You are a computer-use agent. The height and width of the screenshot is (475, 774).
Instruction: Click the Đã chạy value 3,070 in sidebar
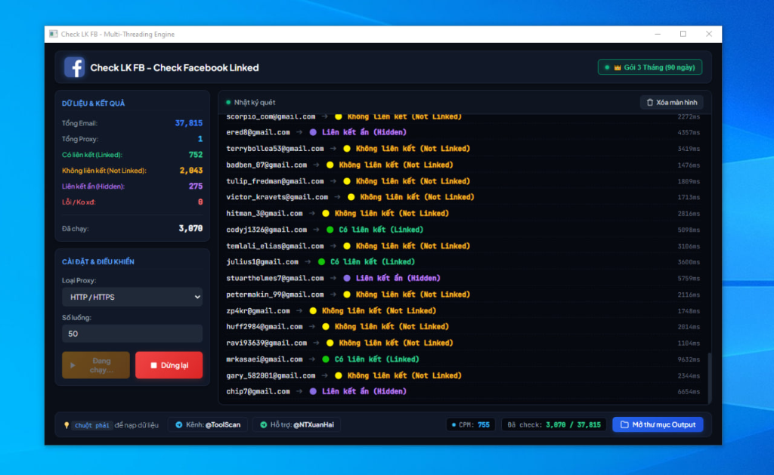click(190, 228)
